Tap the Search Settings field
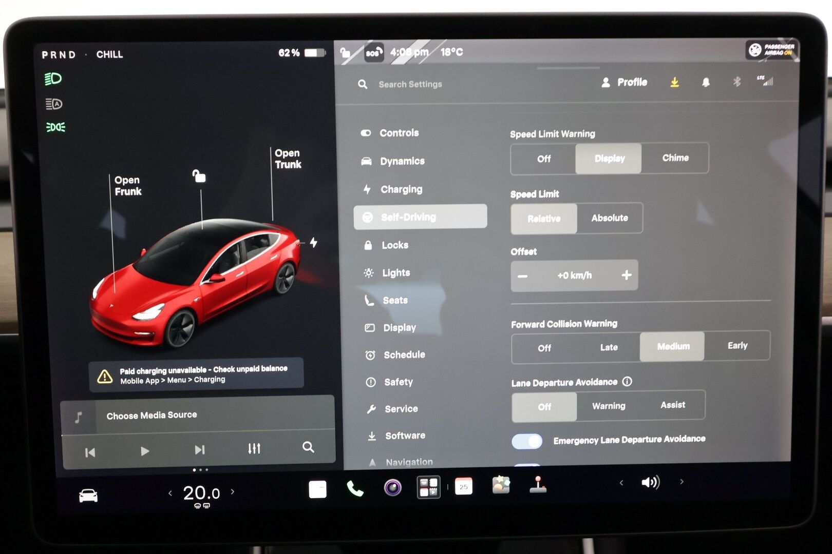Screen dimensions: 832x554 pos(410,84)
